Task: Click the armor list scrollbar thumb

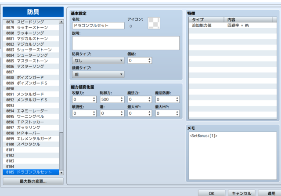Action: coord(61,151)
